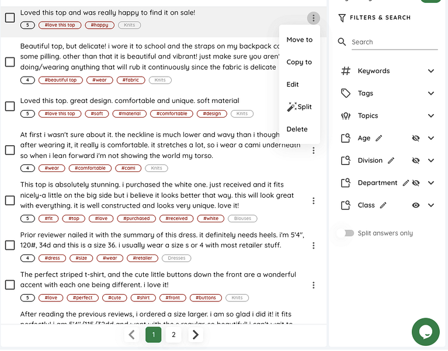The image size is (448, 351).
Task: Click the pencil icon next to Age
Action: (x=379, y=138)
